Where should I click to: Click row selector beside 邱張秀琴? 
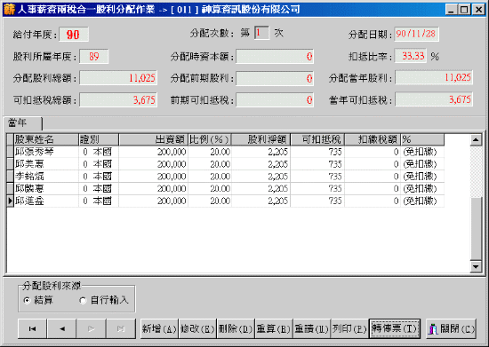pyautogui.click(x=11, y=152)
